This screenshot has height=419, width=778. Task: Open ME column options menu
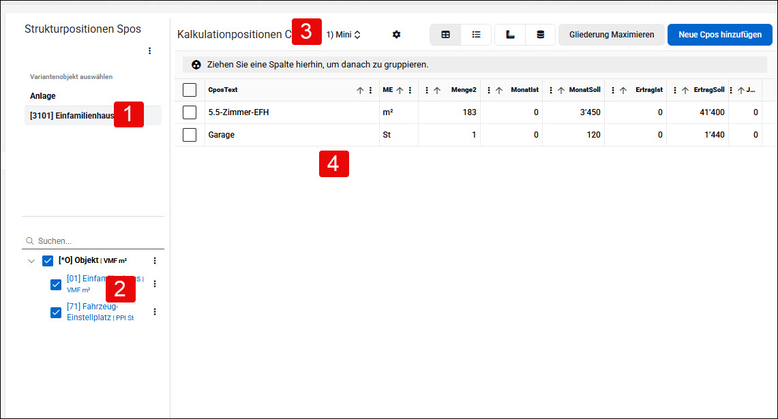(410, 90)
